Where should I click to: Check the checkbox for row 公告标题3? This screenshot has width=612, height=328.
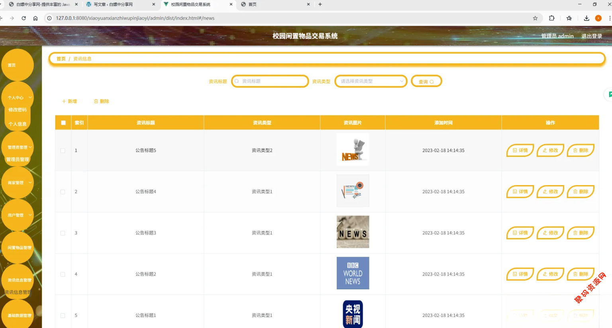pyautogui.click(x=63, y=233)
